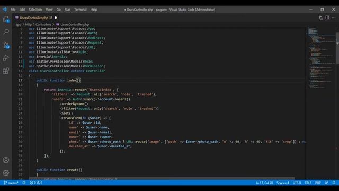The image size is (339, 191).
Task: Click 'transform' method call on line 25
Action: pyautogui.click(x=72, y=118)
